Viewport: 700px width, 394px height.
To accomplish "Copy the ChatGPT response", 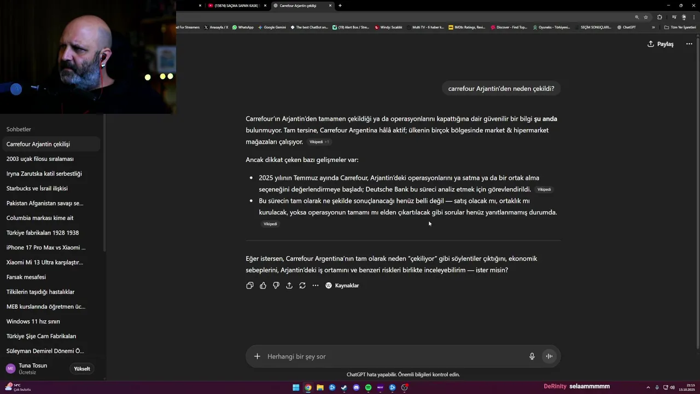I will tap(250, 286).
